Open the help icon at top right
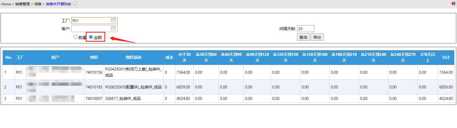The height and width of the screenshot is (128, 457). 453,3
